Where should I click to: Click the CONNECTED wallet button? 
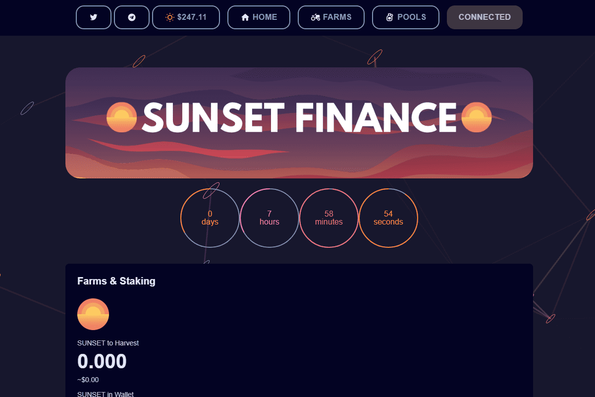484,17
